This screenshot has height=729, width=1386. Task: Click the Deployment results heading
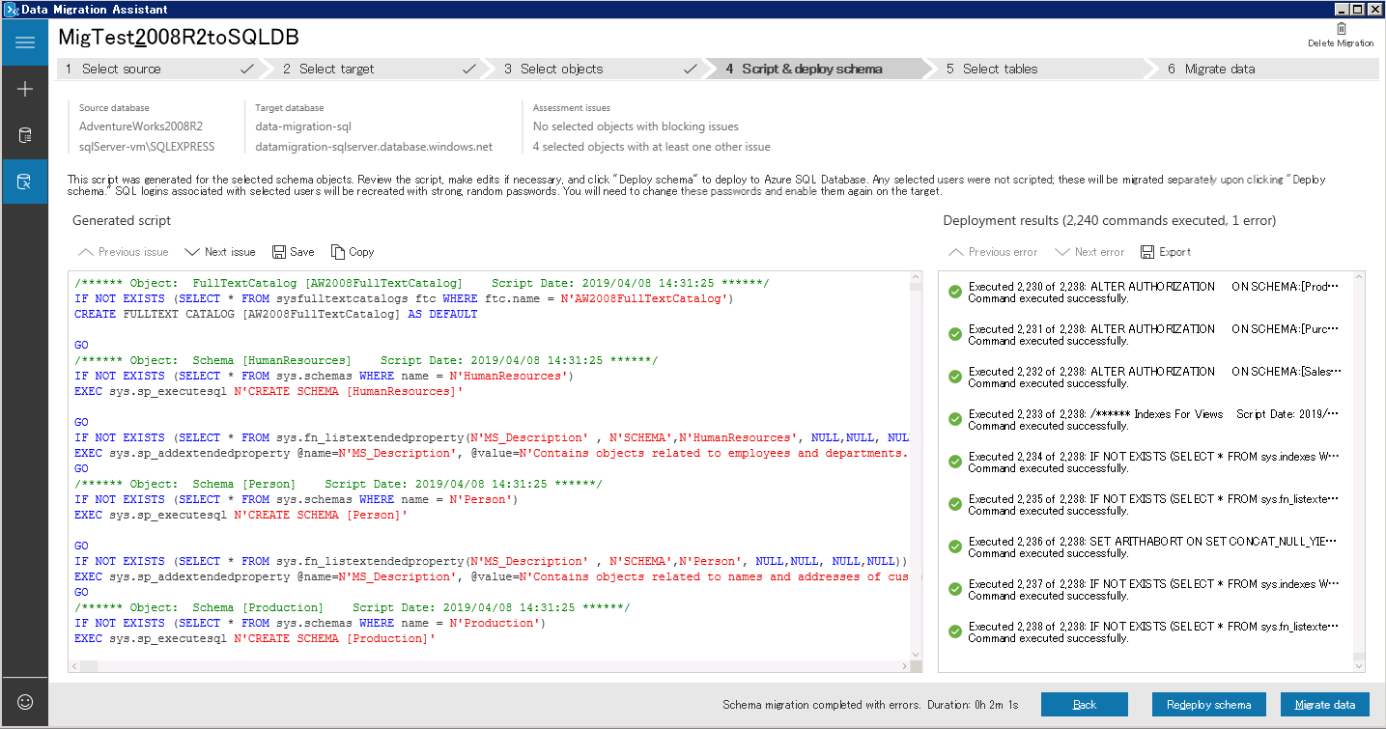click(x=1110, y=221)
